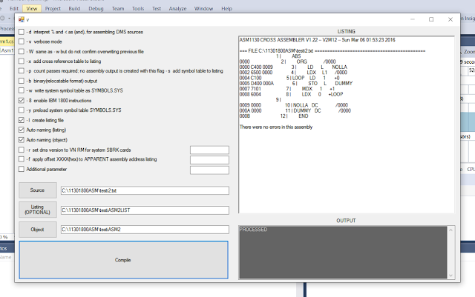Click the application icon in the dialog title bar
The height and width of the screenshot is (297, 475).
pyautogui.click(x=22, y=20)
